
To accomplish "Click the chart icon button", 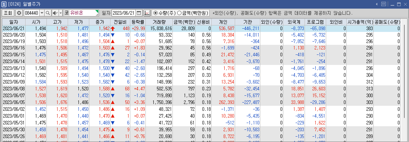I will click(147, 13).
